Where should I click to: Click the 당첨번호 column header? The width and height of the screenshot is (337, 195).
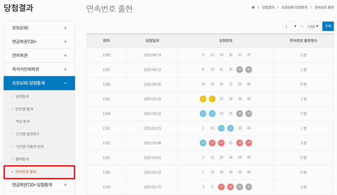pyautogui.click(x=226, y=40)
